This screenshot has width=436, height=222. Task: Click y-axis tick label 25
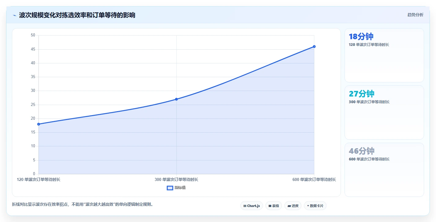33,105
